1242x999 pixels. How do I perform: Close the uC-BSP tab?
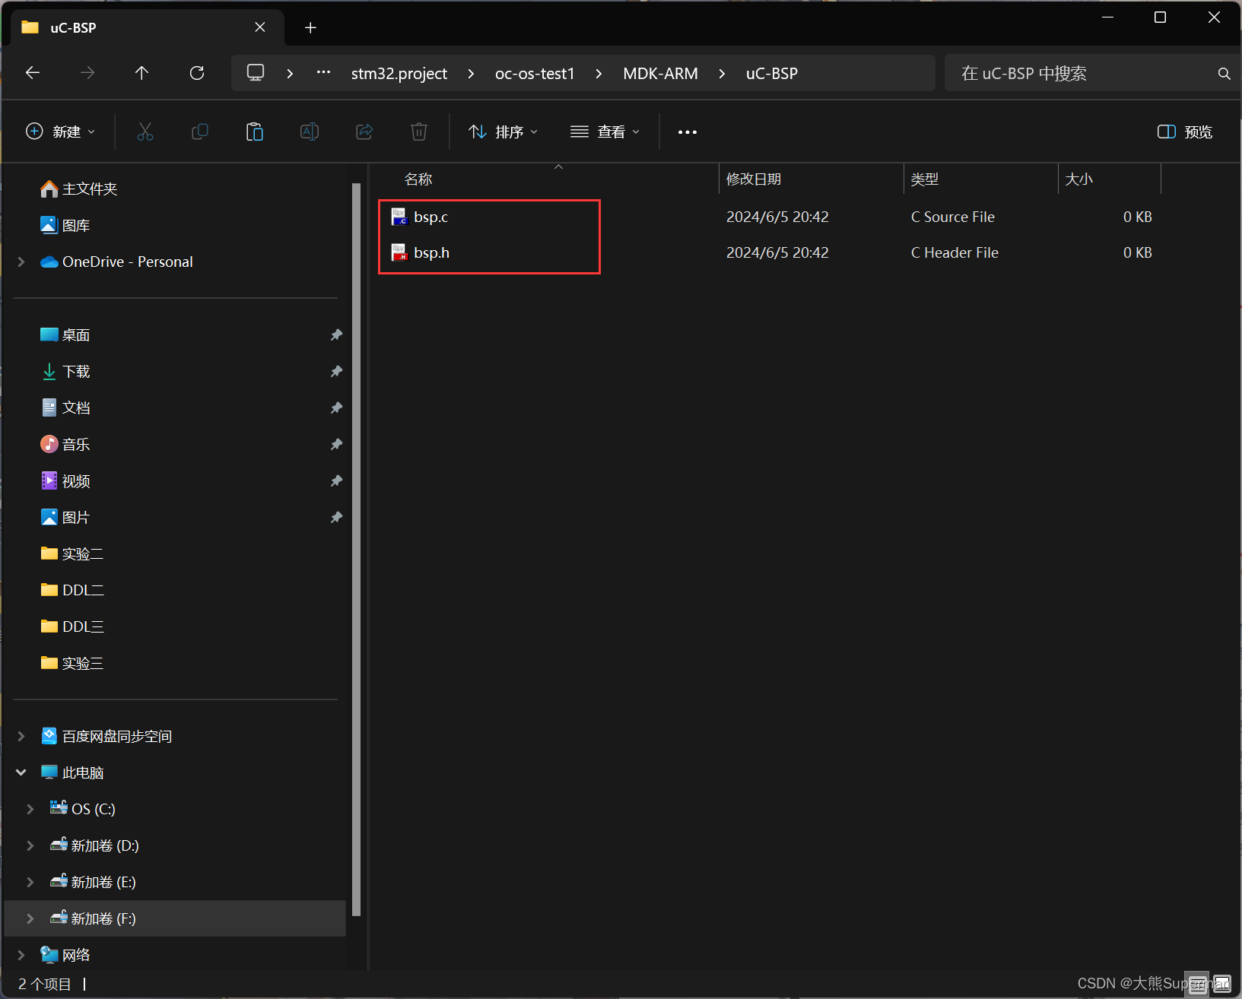pos(260,27)
